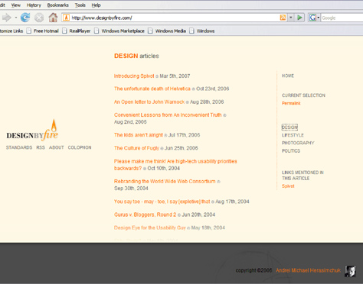Click the Google search input box
The width and height of the screenshot is (363, 284).
click(342, 18)
